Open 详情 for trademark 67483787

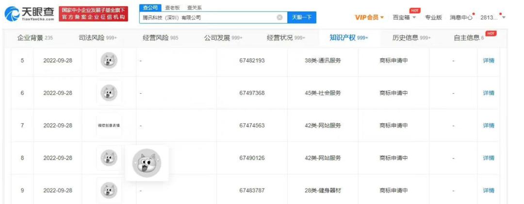(x=489, y=190)
